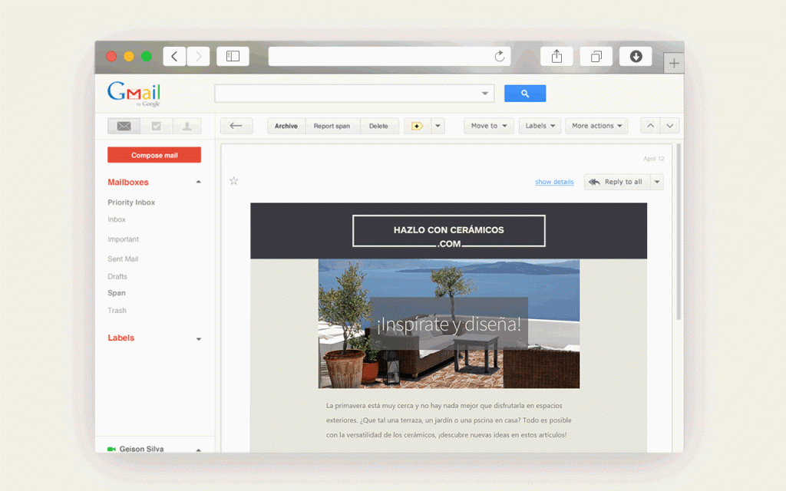The height and width of the screenshot is (491, 786).
Task: Open Priority Inbox
Action: 131,203
